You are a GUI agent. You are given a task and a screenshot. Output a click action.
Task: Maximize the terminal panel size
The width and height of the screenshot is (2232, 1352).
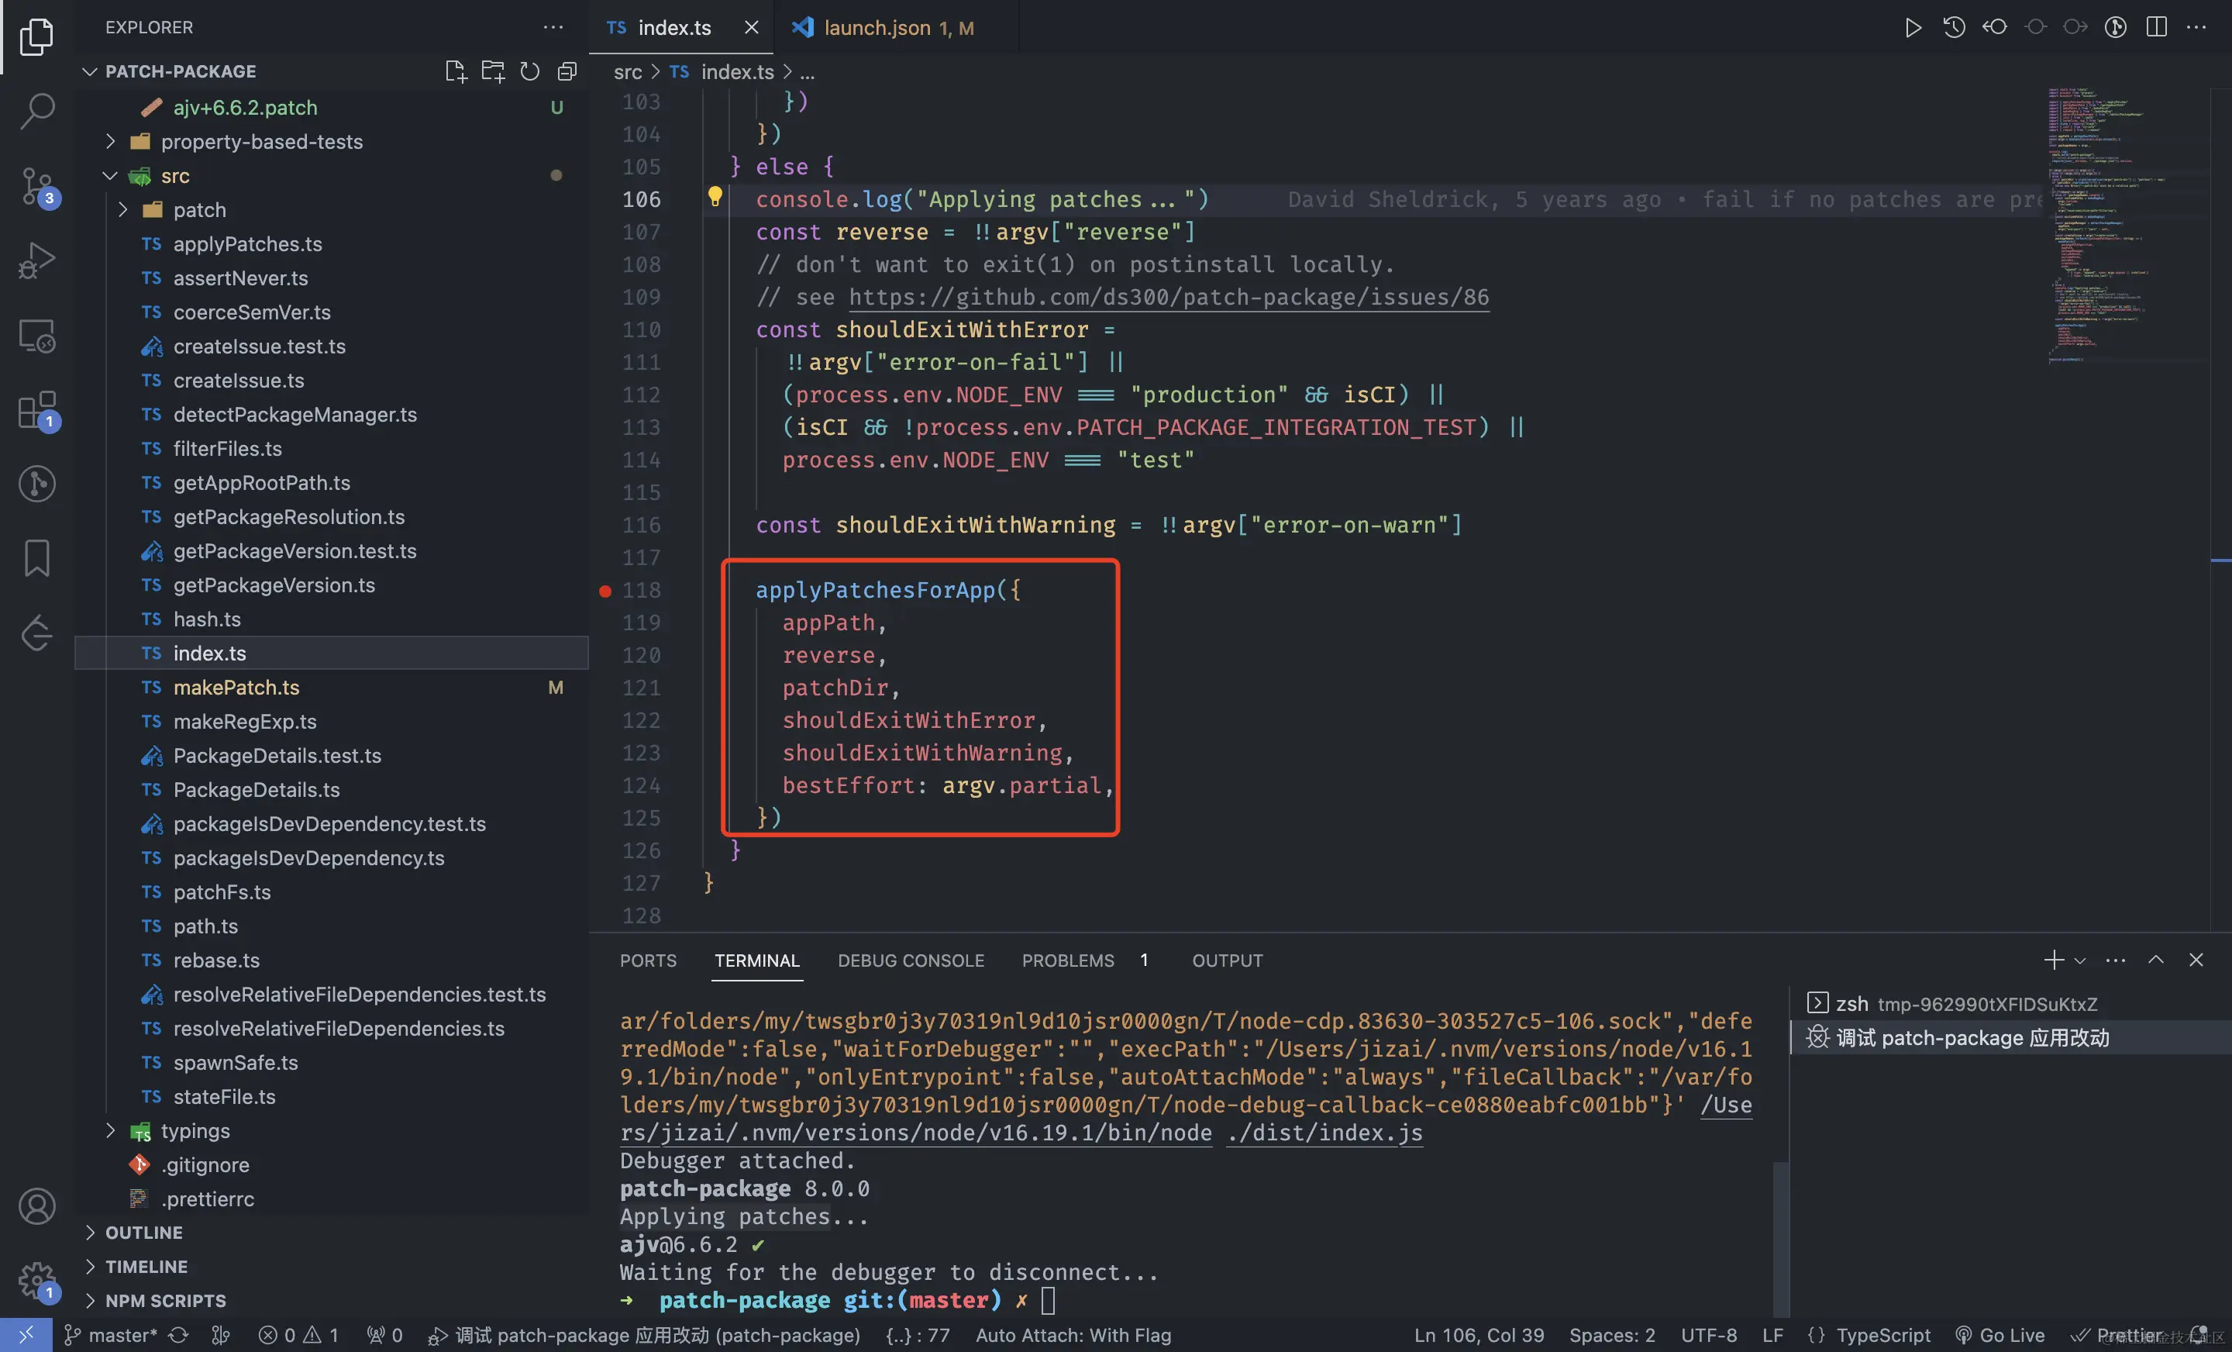2156,960
